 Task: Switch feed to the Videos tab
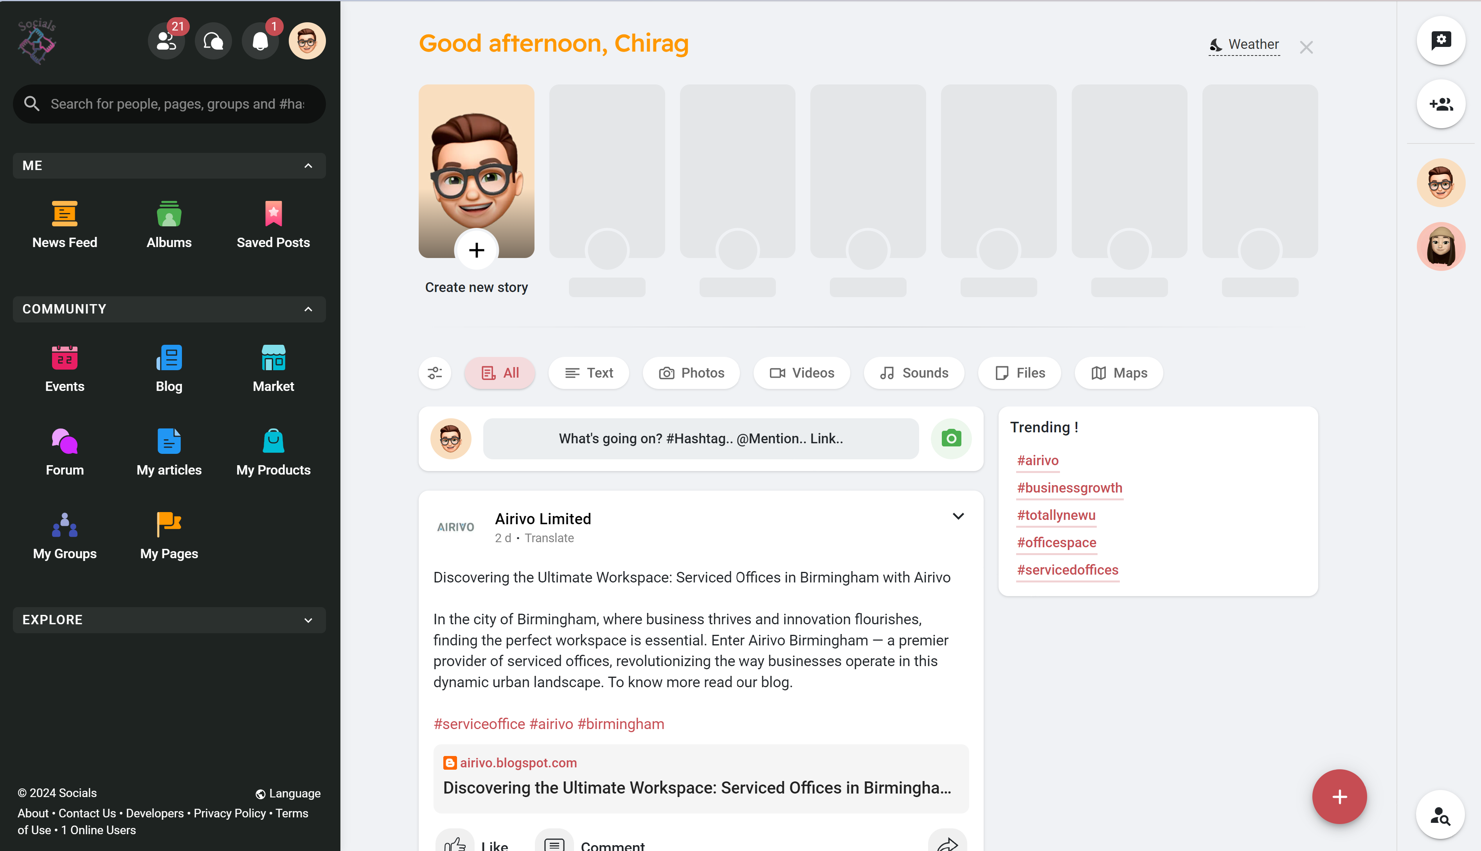coord(801,373)
